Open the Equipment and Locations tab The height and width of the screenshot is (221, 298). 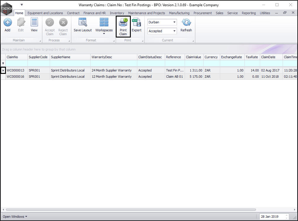[45, 13]
